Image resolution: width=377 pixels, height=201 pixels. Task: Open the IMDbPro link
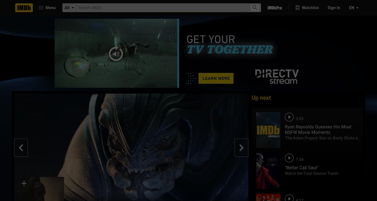[x=275, y=8]
